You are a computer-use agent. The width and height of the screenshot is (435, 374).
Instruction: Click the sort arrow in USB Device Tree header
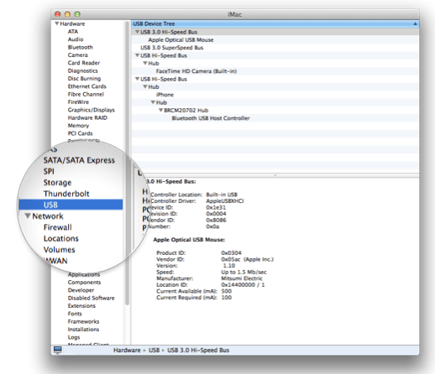click(x=415, y=24)
